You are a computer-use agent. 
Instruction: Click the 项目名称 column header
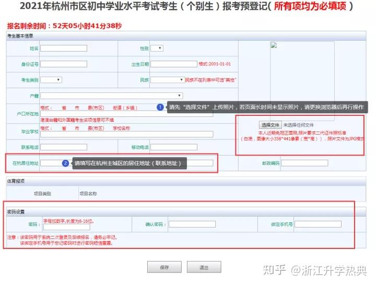[x=88, y=194]
